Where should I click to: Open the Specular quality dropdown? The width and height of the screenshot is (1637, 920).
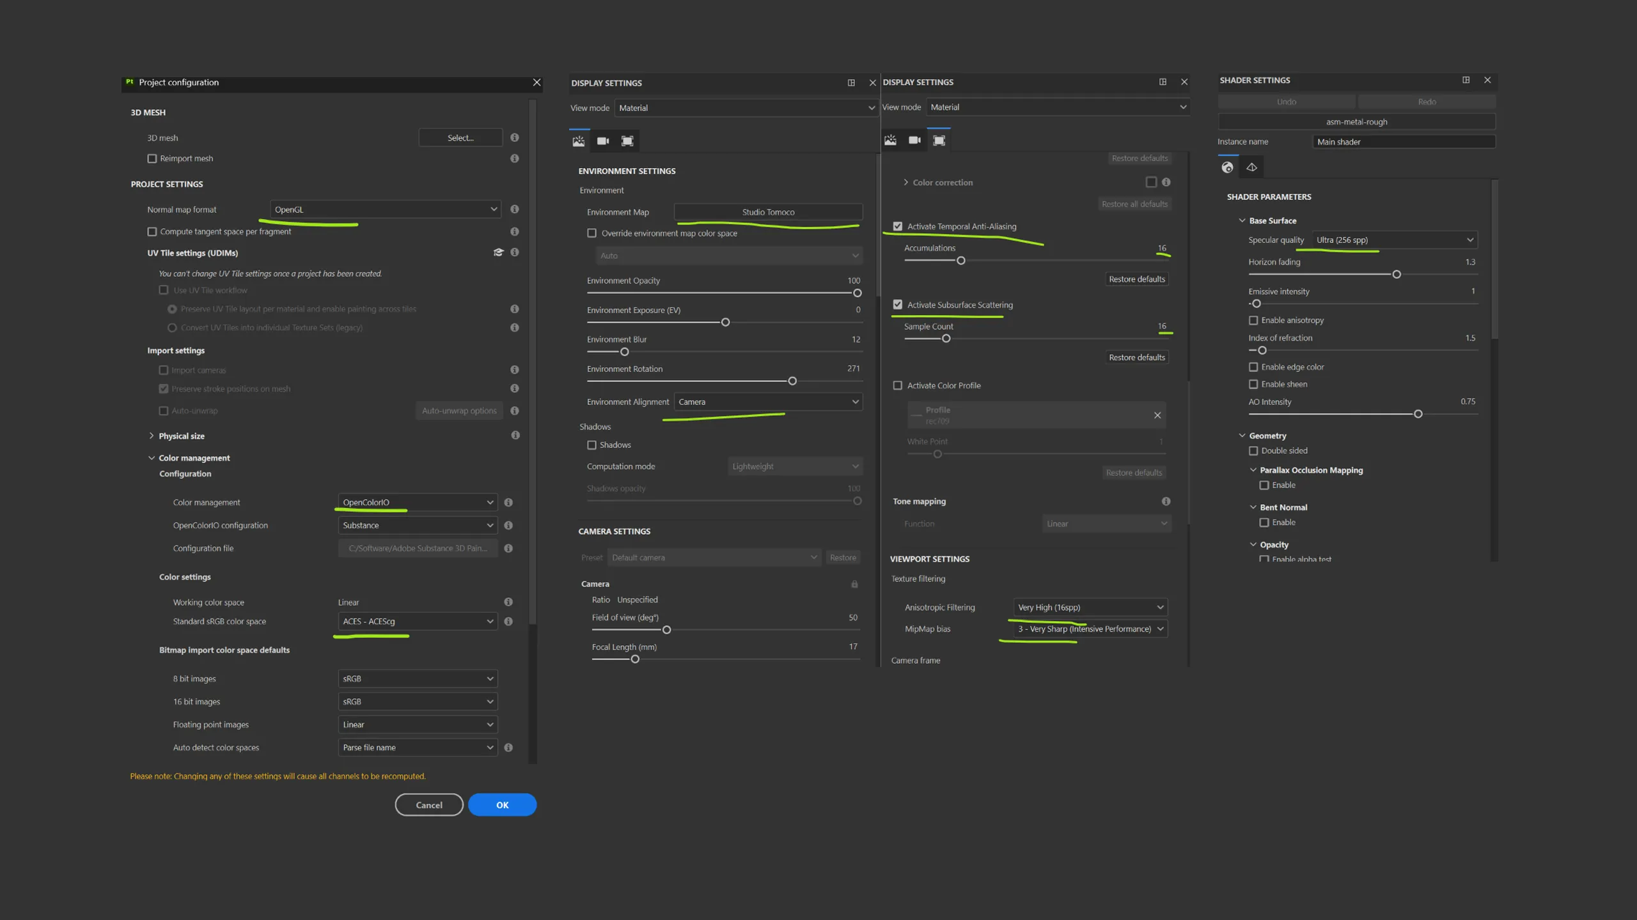[1395, 240]
